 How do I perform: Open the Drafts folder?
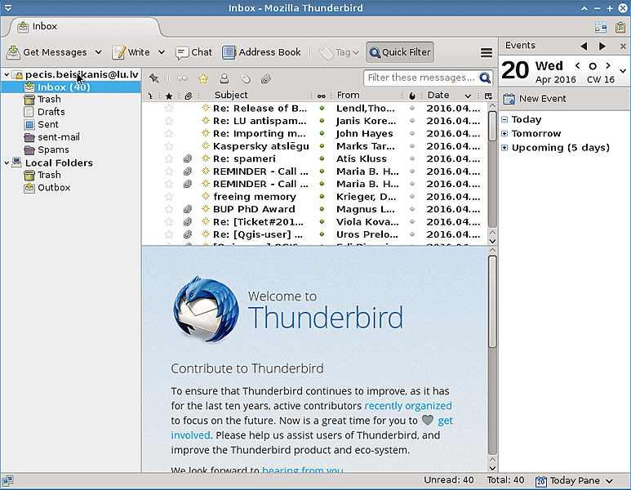pyautogui.click(x=51, y=112)
